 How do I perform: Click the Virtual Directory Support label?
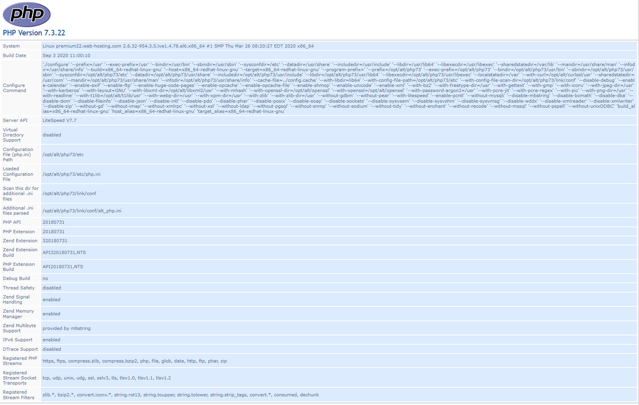tap(13, 135)
